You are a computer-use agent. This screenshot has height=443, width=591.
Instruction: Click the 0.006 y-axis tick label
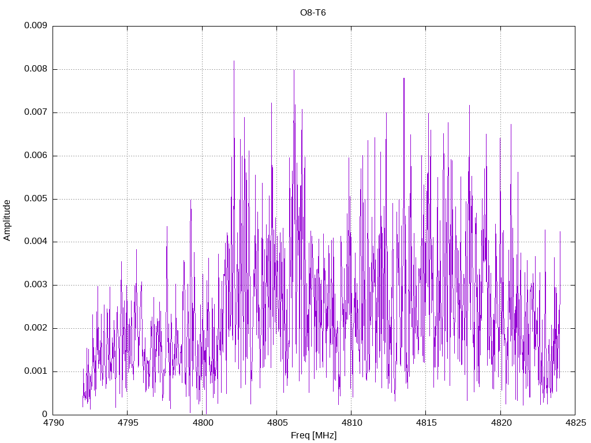[x=36, y=156]
